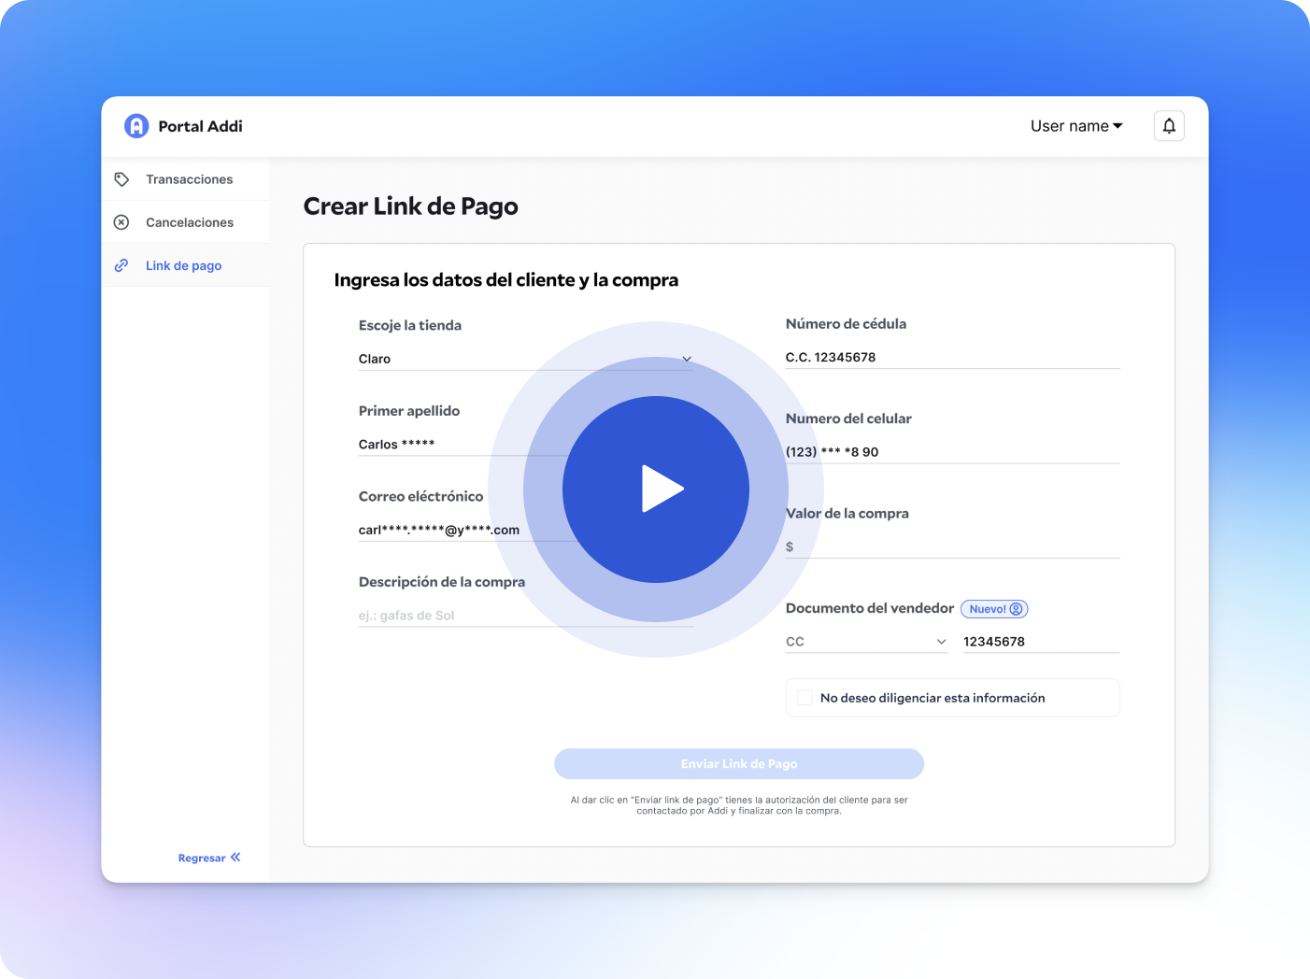Image resolution: width=1310 pixels, height=979 pixels.
Task: Click the Regresar double-chevron icon
Action: point(235,858)
